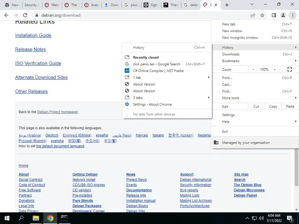Show hidden system tray icons

pyautogui.click(x=247, y=218)
